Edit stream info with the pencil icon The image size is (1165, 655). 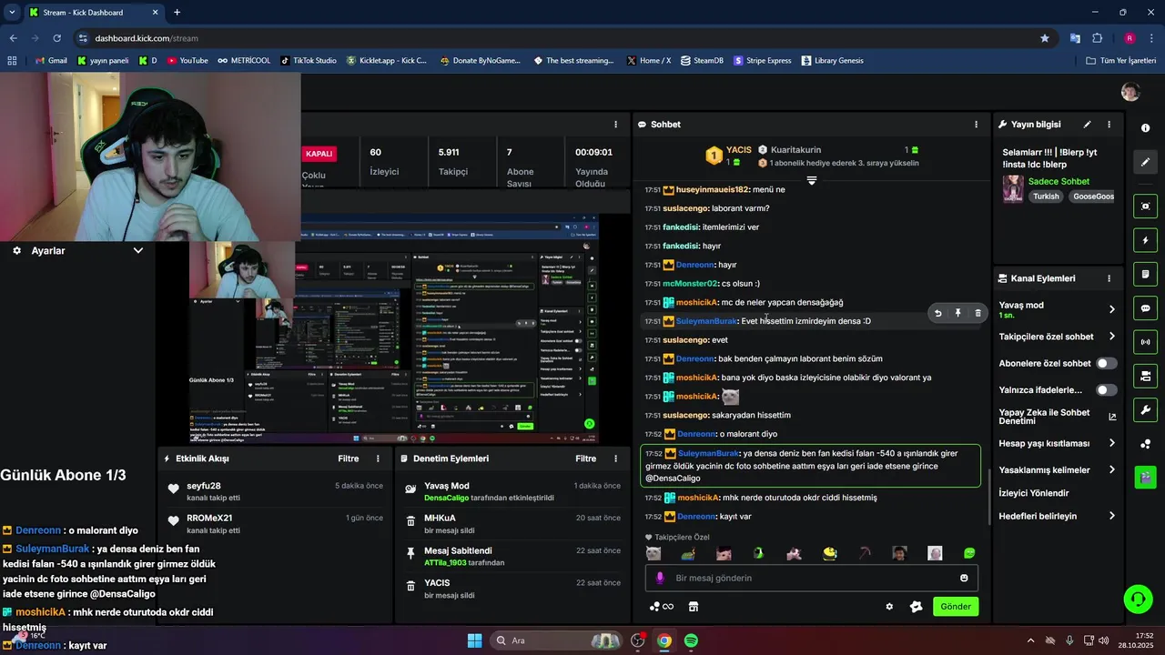click(1087, 125)
